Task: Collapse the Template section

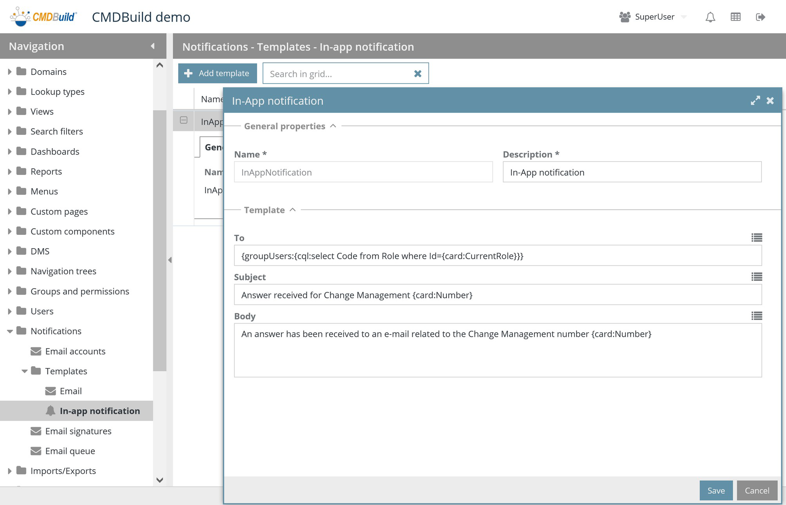Action: pos(293,210)
